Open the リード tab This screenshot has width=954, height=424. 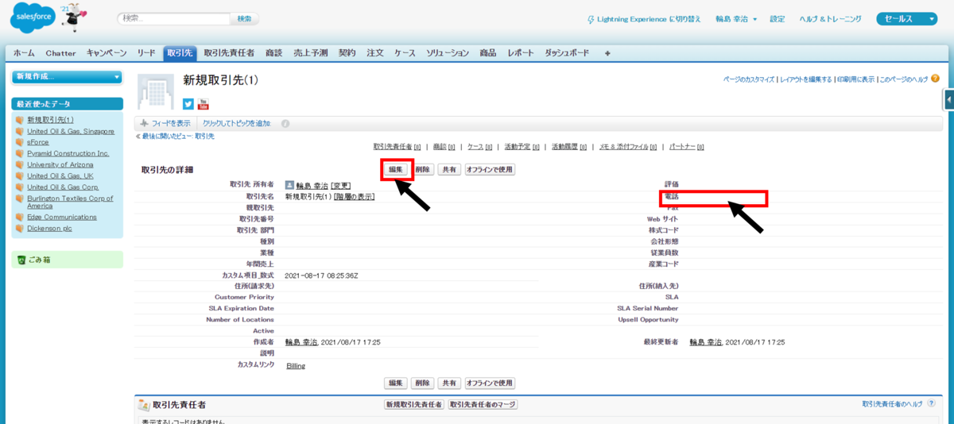click(x=146, y=53)
